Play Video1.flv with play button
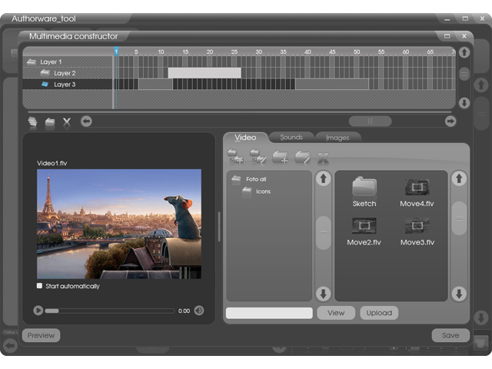The height and width of the screenshot is (369, 492). 38,311
